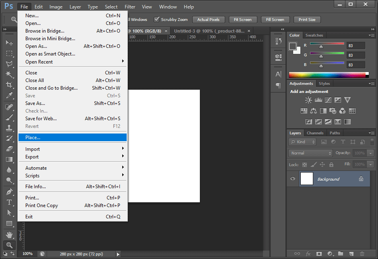Add a Levels adjustment

[x=318, y=100]
